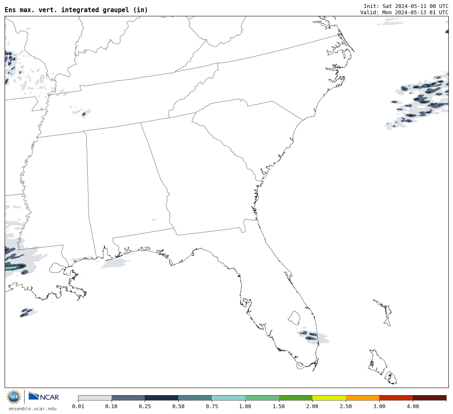Click the 1.50 colorbar label
The image size is (453, 414).
279,406
